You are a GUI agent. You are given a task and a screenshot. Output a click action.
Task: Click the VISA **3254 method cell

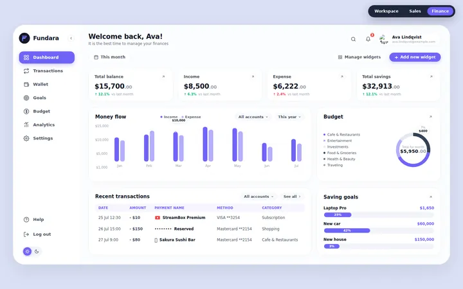(x=228, y=218)
